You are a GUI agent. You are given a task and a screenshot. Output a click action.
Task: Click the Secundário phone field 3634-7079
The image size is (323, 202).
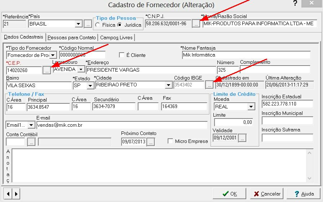tap(114, 106)
